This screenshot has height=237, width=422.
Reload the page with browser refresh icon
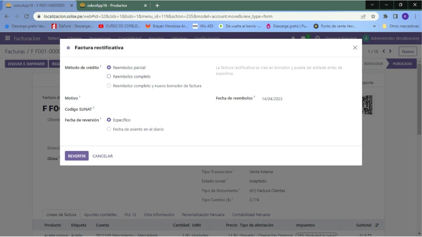pos(27,16)
